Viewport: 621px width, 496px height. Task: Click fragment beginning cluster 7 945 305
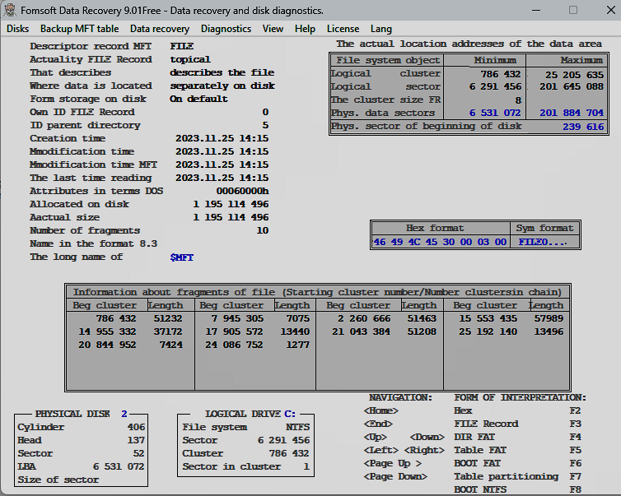pos(237,318)
